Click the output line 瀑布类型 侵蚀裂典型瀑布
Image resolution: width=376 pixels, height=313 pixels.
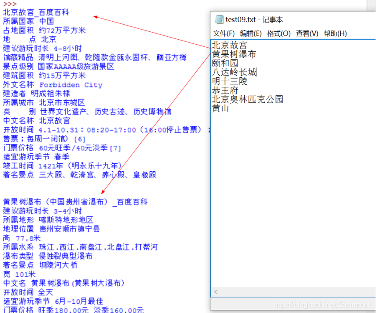(x=48, y=256)
